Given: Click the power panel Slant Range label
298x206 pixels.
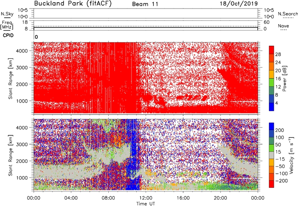Looking at the screenshot, I should click(10, 78).
